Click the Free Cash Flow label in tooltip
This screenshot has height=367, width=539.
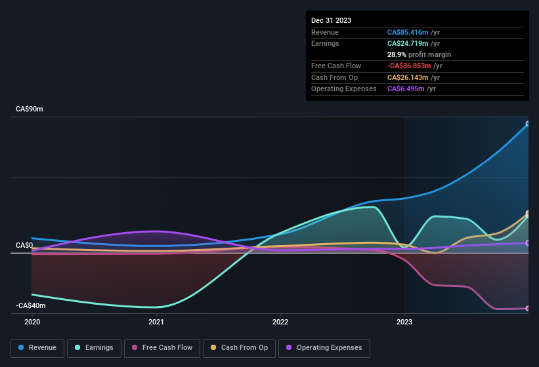point(336,66)
